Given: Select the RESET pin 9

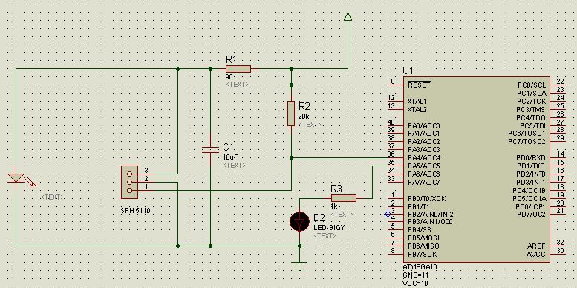Looking at the screenshot, I should point(396,85).
